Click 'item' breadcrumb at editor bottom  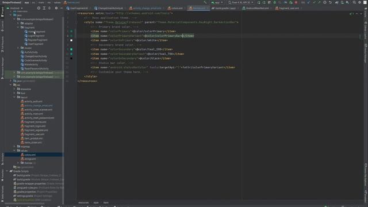click(106, 202)
